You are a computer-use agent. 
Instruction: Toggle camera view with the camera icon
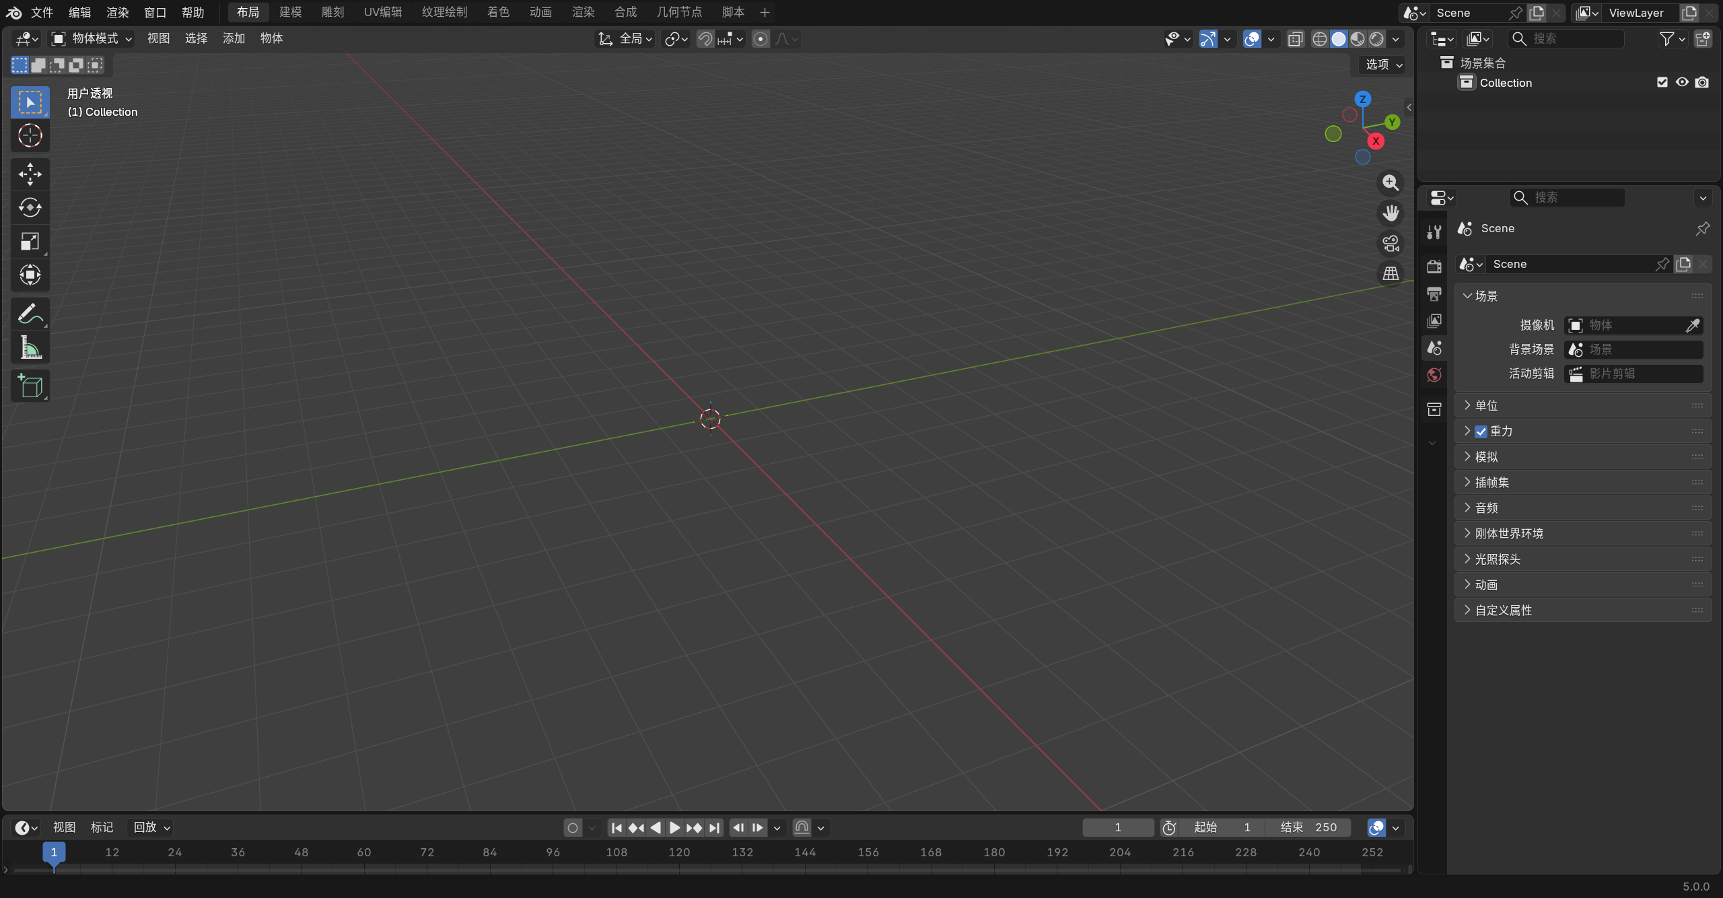click(x=1391, y=243)
